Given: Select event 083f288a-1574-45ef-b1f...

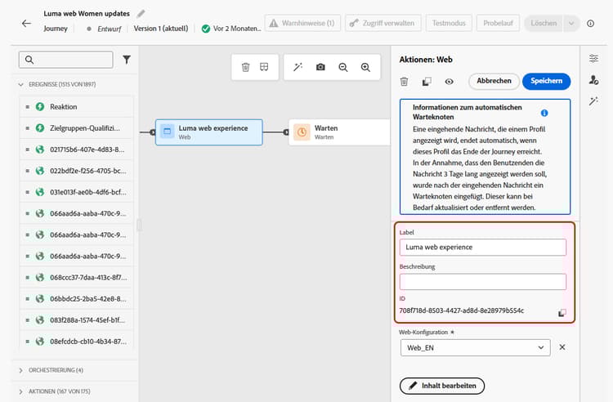Looking at the screenshot, I should pyautogui.click(x=76, y=320).
